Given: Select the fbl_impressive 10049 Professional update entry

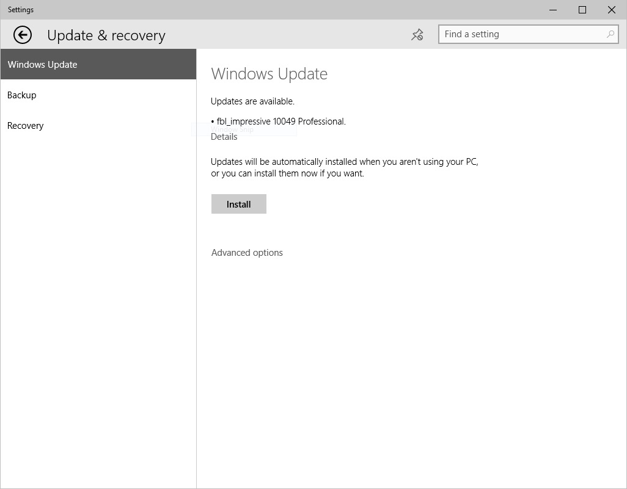Looking at the screenshot, I should pos(278,121).
